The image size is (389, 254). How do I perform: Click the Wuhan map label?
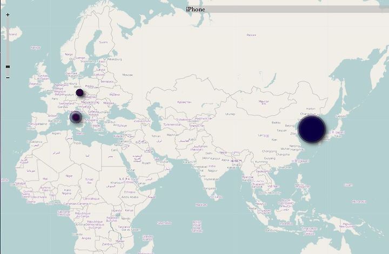(x=285, y=149)
